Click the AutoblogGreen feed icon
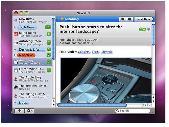Screen dimensions: 169x127 click(x=16, y=43)
